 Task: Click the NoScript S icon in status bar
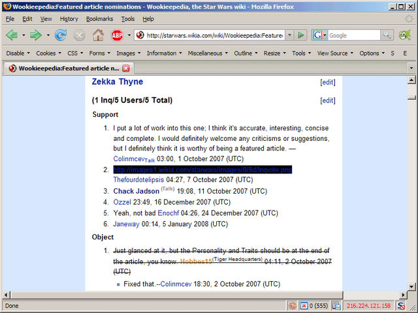point(401,306)
